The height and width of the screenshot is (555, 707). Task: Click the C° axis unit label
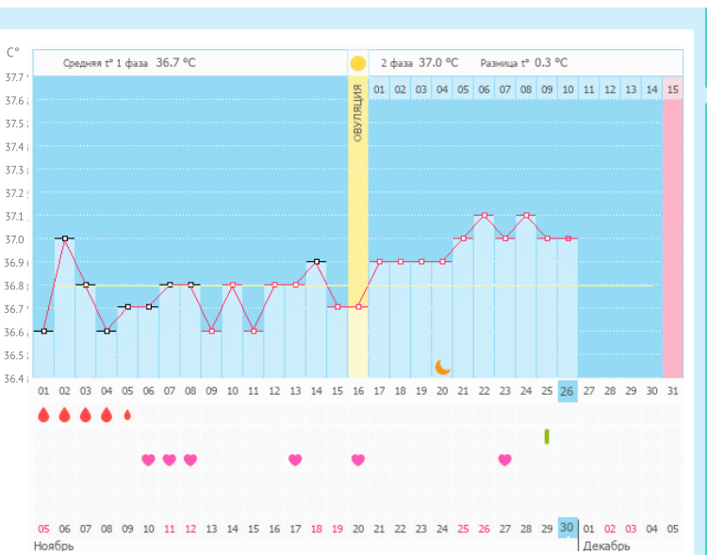pyautogui.click(x=12, y=53)
